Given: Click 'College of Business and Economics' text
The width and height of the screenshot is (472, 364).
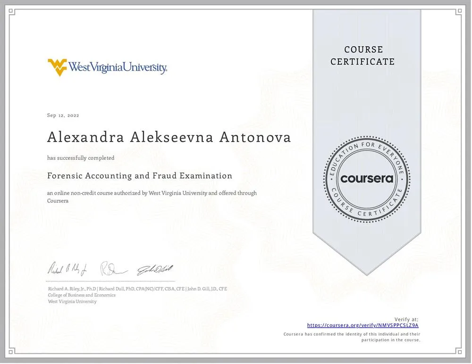Looking at the screenshot, I should 82,295.
